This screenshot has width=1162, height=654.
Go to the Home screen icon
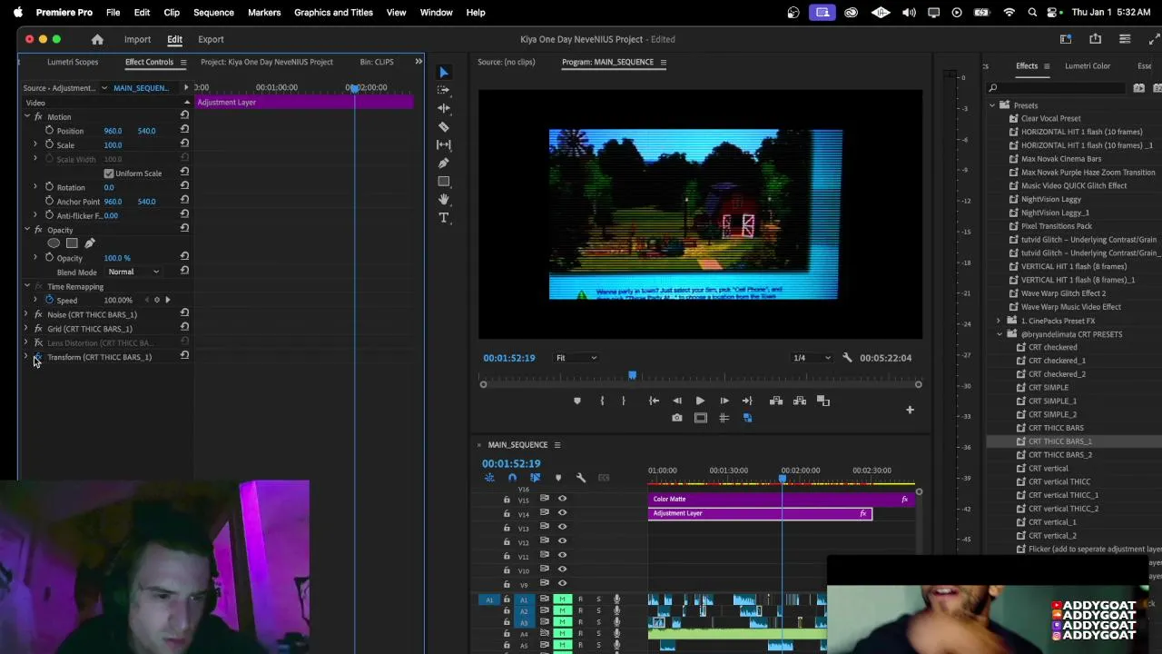click(97, 39)
